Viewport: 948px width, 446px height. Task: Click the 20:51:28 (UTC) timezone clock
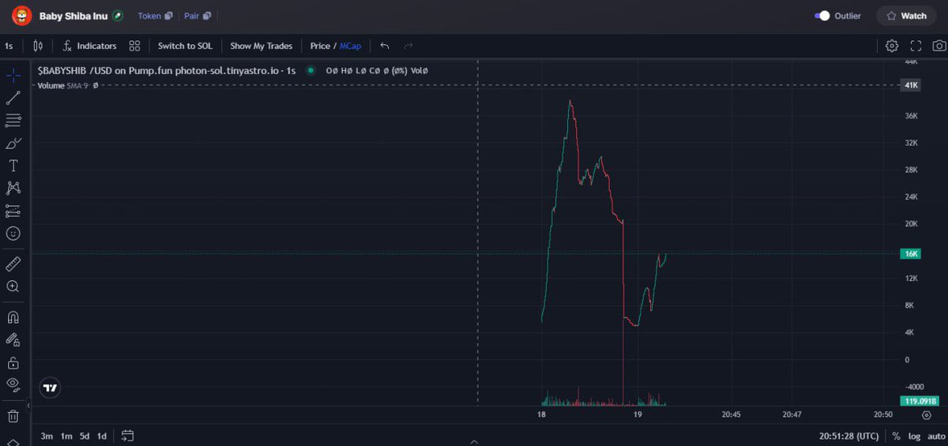(x=848, y=436)
